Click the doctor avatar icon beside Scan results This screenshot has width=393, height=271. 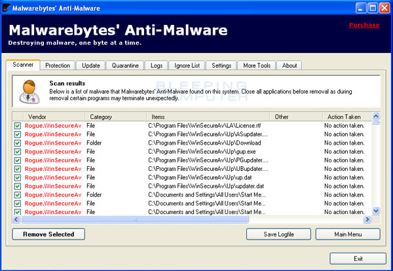click(x=29, y=92)
